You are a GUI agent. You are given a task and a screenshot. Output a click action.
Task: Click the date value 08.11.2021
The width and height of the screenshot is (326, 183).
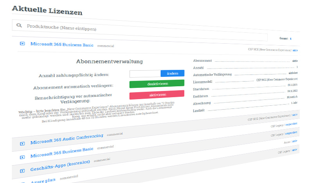pyautogui.click(x=292, y=85)
